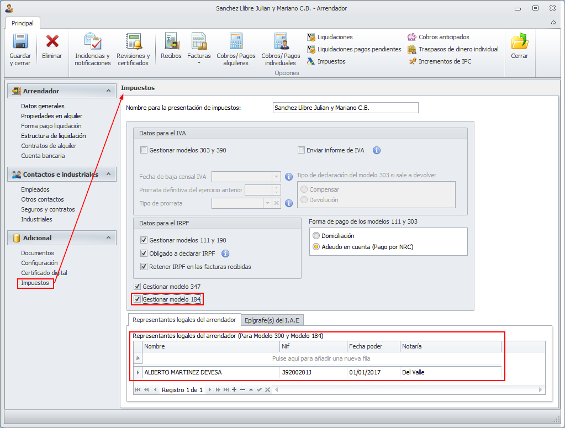Toggle Gestionar modelos 303 y 390

click(144, 150)
